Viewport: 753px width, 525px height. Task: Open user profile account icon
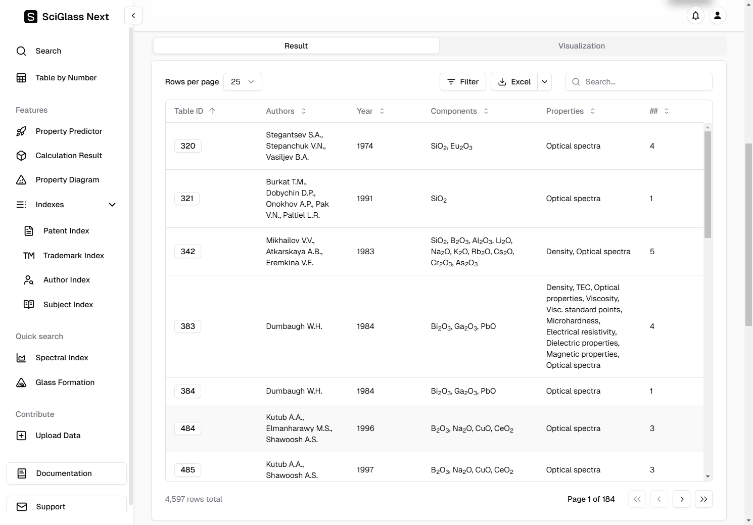(x=717, y=16)
